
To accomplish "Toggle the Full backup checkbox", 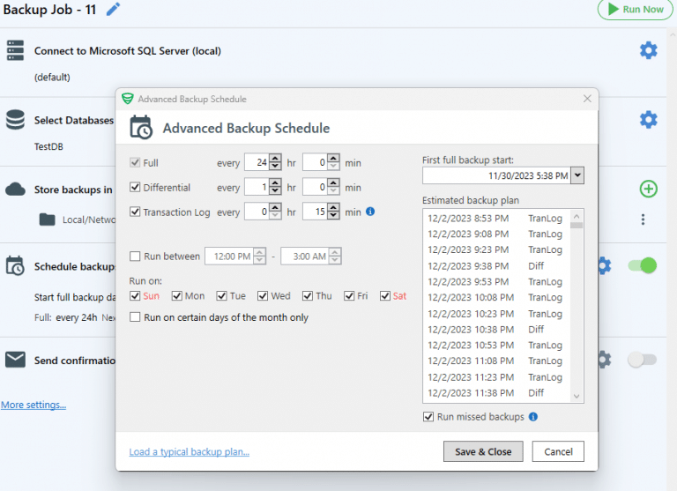I will pos(135,162).
